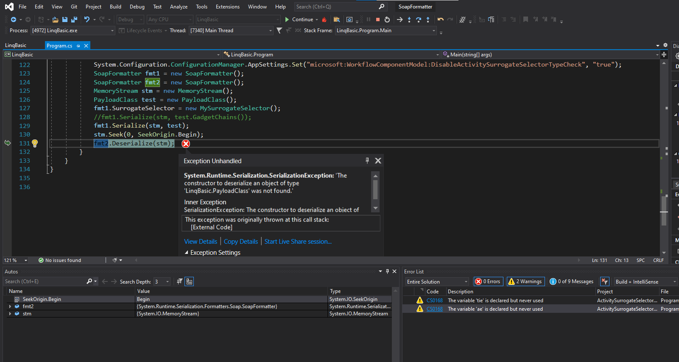Expand the fmt2 variable in Autos

(10, 306)
